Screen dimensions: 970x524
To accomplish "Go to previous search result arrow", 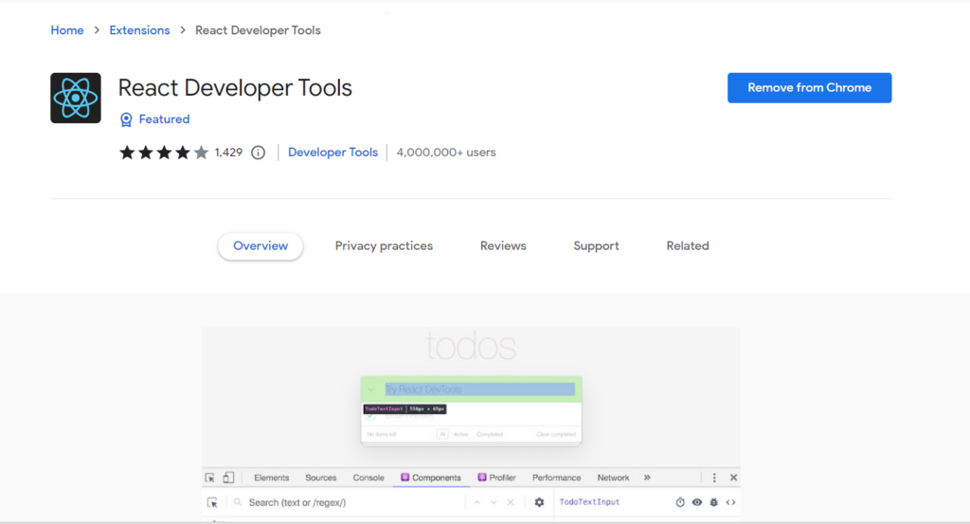I will 477,502.
